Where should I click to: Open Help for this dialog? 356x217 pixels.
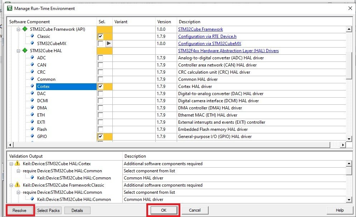point(340,210)
